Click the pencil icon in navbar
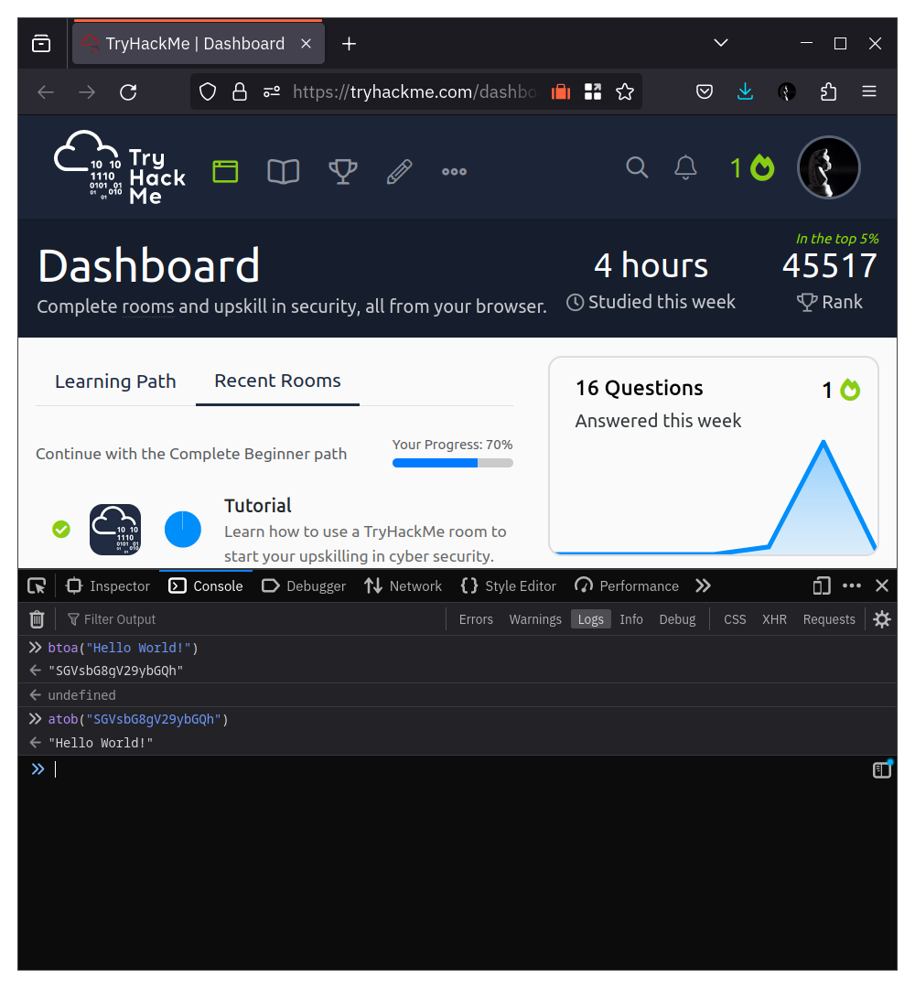This screenshot has height=988, width=915. coord(399,171)
